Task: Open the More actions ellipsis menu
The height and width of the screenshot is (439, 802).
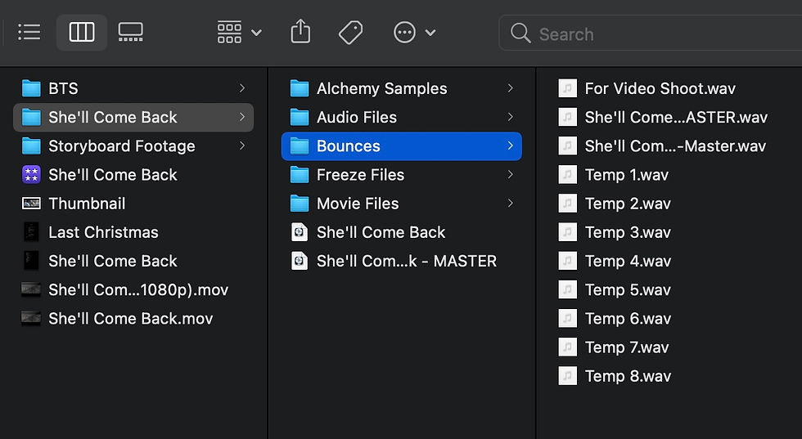Action: click(414, 32)
